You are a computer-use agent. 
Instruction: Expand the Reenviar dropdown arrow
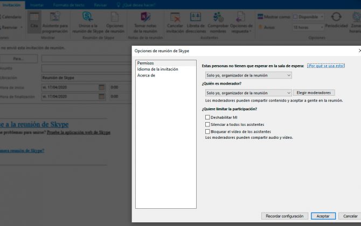(22, 27)
